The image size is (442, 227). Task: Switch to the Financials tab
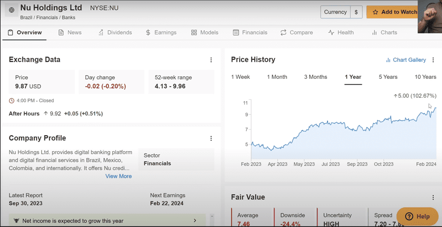click(x=250, y=32)
